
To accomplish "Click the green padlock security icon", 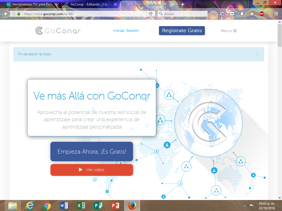I will [19, 14].
